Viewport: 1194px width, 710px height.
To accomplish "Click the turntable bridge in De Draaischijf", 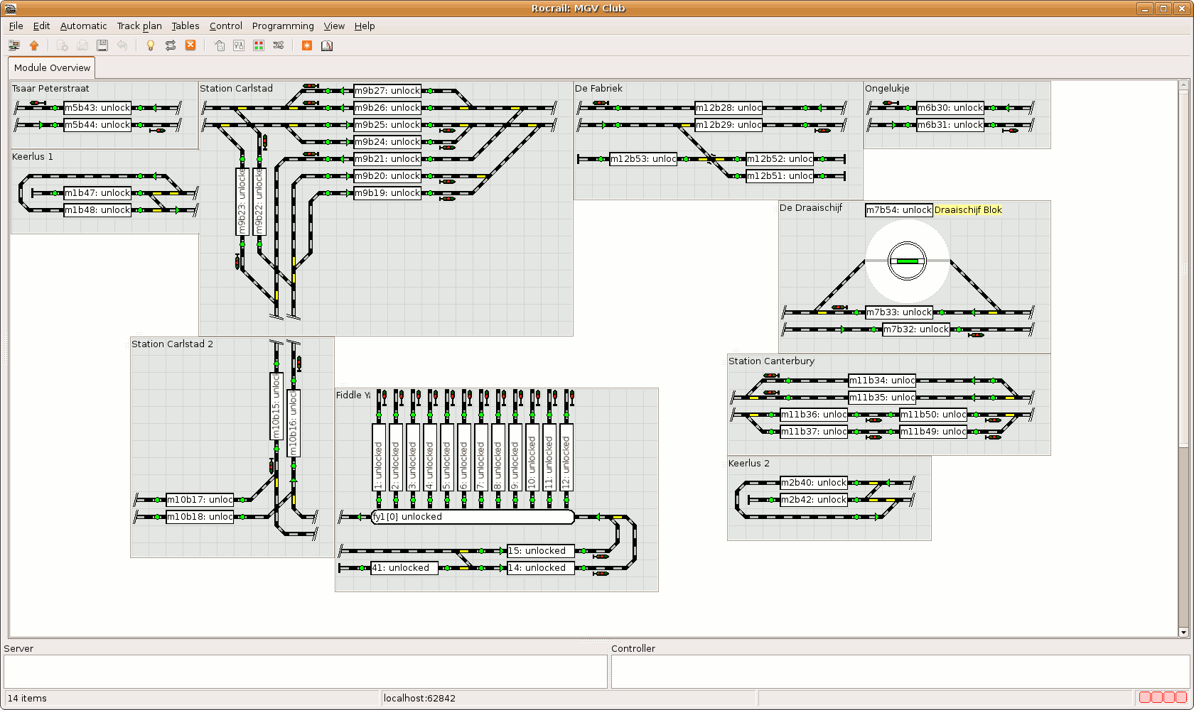I will pos(908,261).
